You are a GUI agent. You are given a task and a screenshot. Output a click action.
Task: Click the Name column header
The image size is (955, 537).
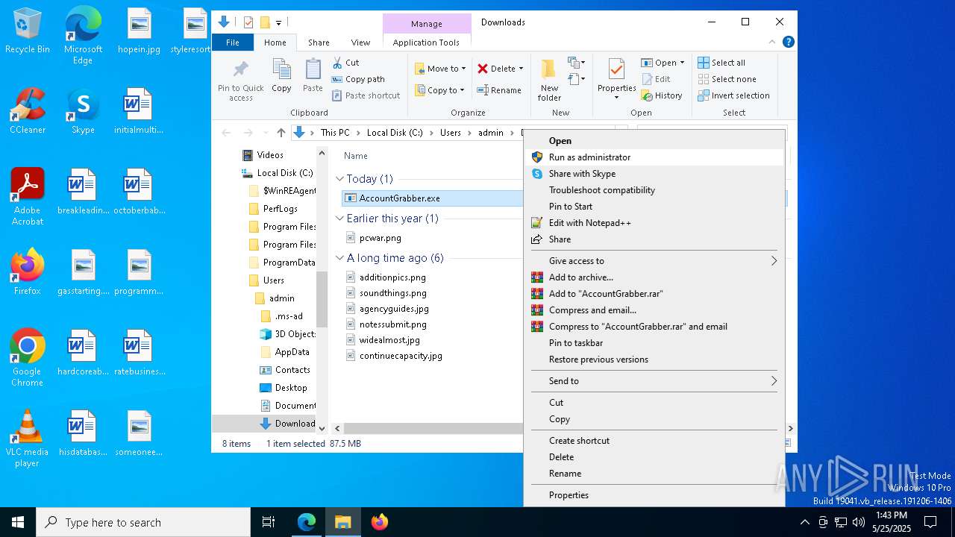(356, 156)
